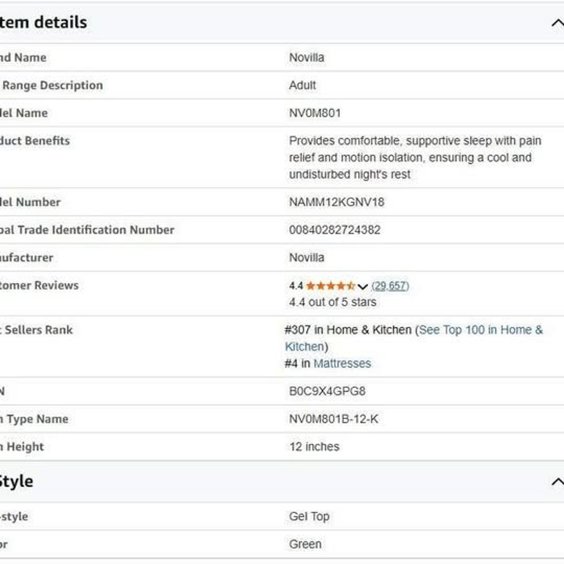This screenshot has height=564, width=564.
Task: Select item type name NV0M801B-12-K
Action: pos(333,419)
